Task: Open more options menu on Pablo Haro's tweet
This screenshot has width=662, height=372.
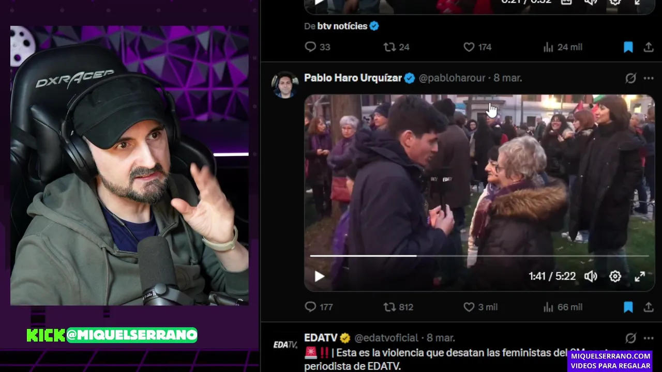Action: pyautogui.click(x=649, y=78)
